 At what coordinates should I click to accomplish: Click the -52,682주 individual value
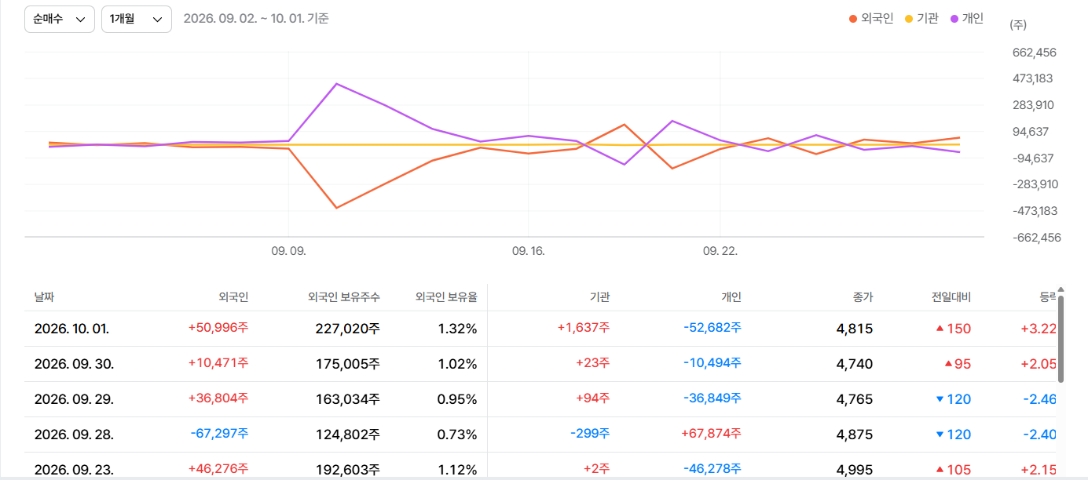tap(712, 328)
